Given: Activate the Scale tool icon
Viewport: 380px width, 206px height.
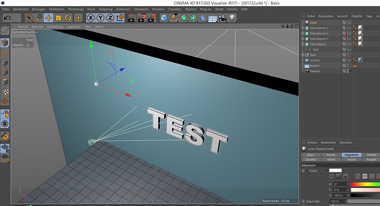Looking at the screenshot, I should point(58,18).
